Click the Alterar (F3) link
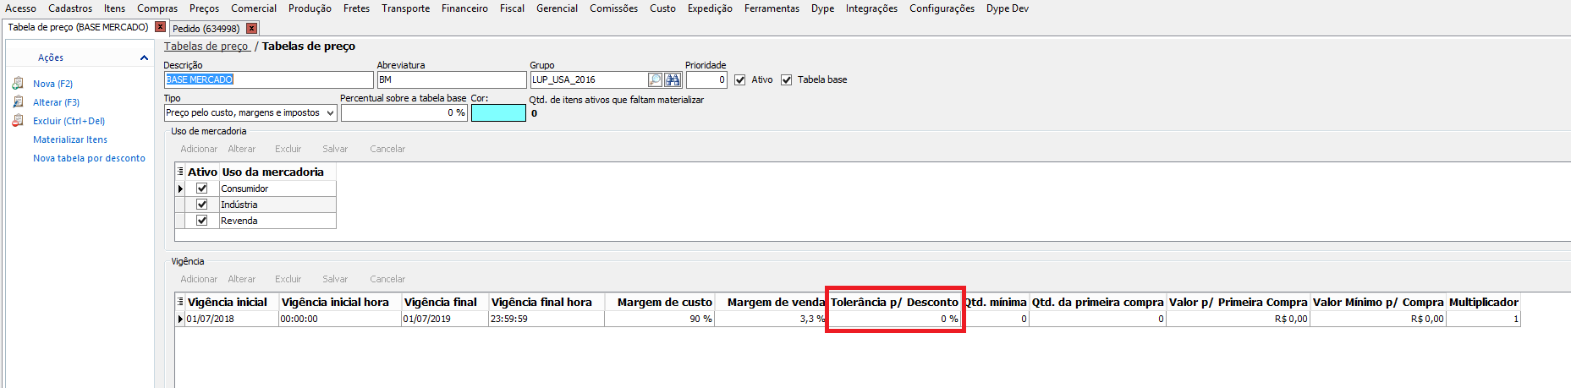 coord(56,102)
